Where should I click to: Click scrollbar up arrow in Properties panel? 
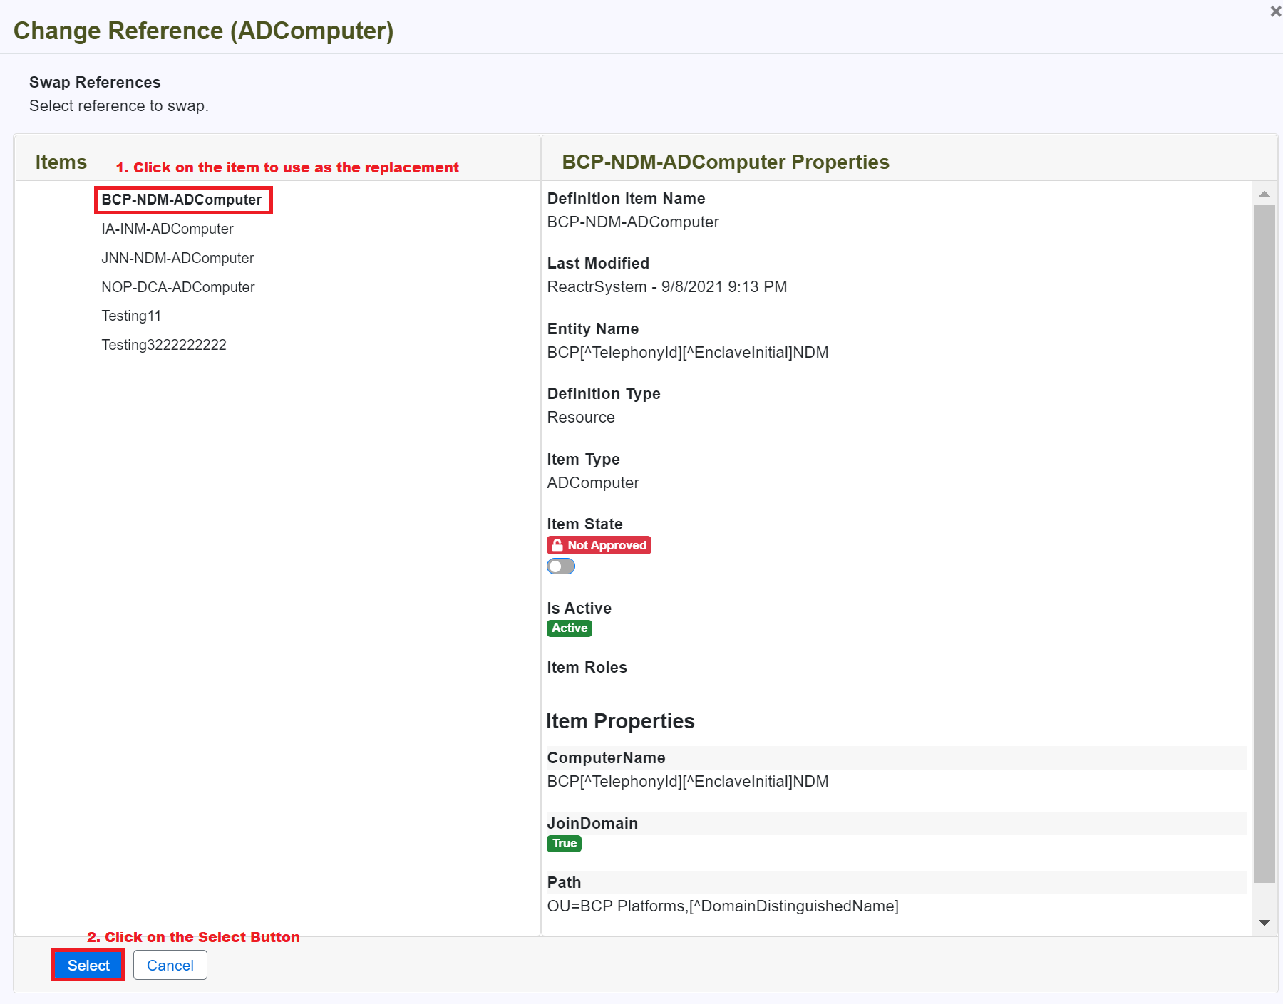(1264, 194)
